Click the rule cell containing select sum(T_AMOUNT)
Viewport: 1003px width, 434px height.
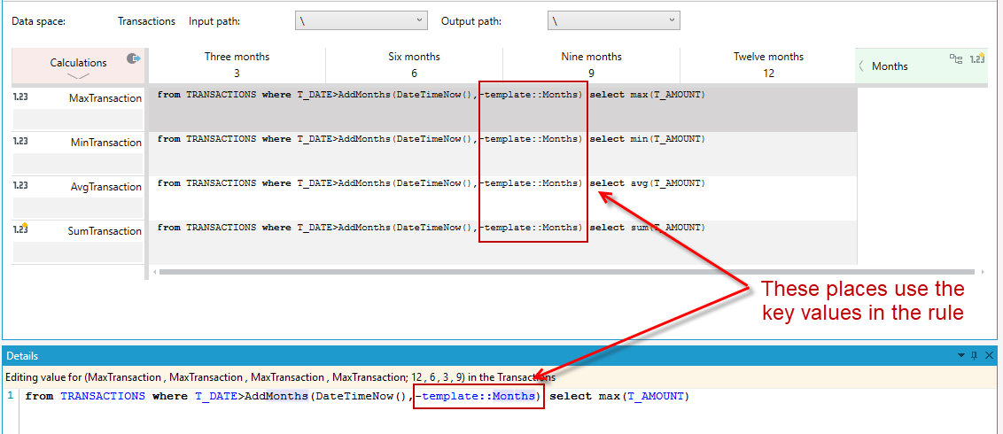pos(502,243)
